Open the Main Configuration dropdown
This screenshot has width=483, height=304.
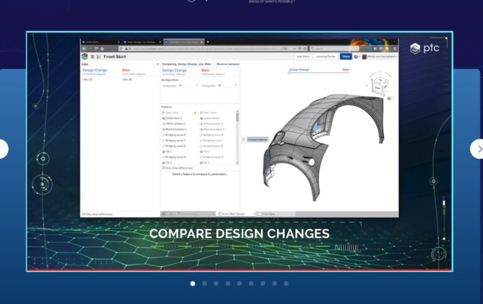pos(227,85)
